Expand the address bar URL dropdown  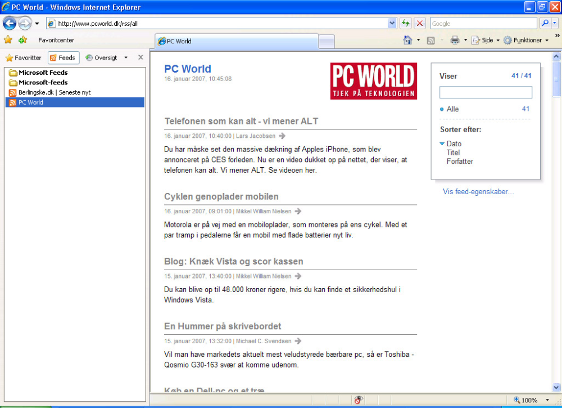[x=392, y=23]
